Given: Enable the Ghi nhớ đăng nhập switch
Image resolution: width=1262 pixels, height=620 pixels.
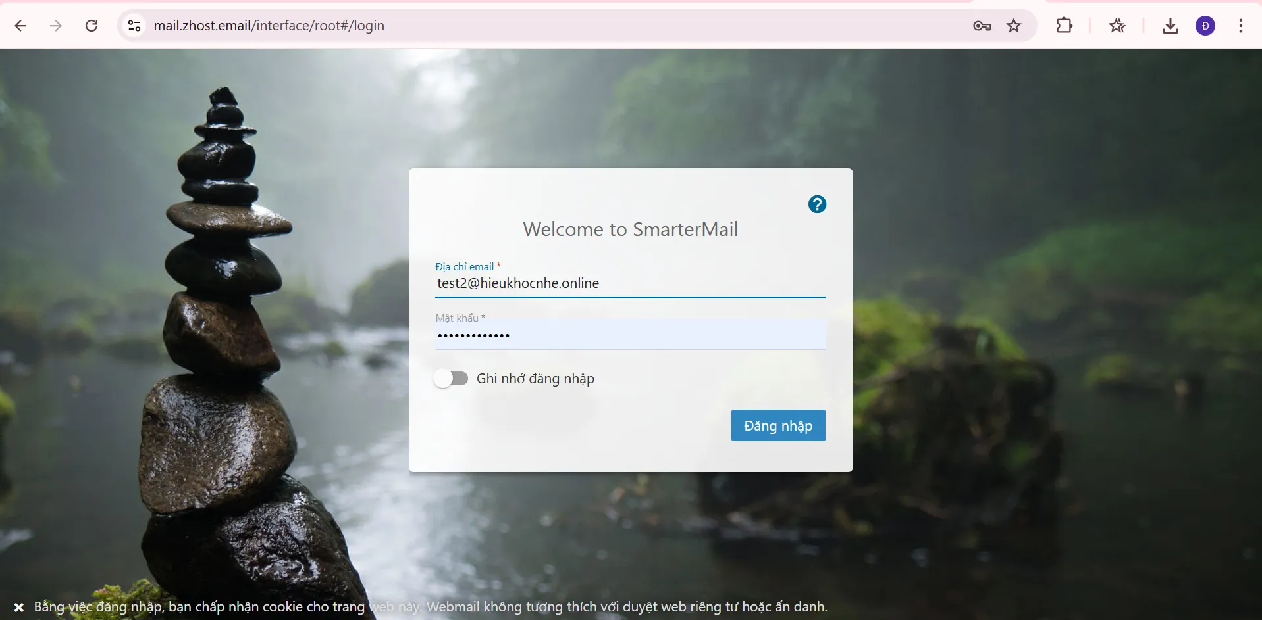Looking at the screenshot, I should pos(451,379).
